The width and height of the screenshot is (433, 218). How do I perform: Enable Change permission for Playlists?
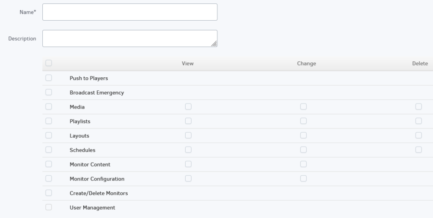pyautogui.click(x=304, y=121)
